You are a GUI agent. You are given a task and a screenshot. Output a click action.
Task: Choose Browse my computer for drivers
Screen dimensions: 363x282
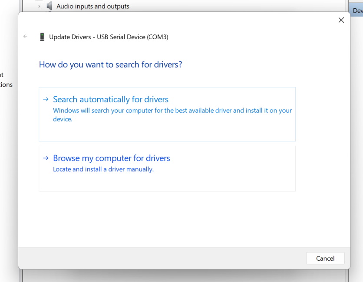click(111, 158)
